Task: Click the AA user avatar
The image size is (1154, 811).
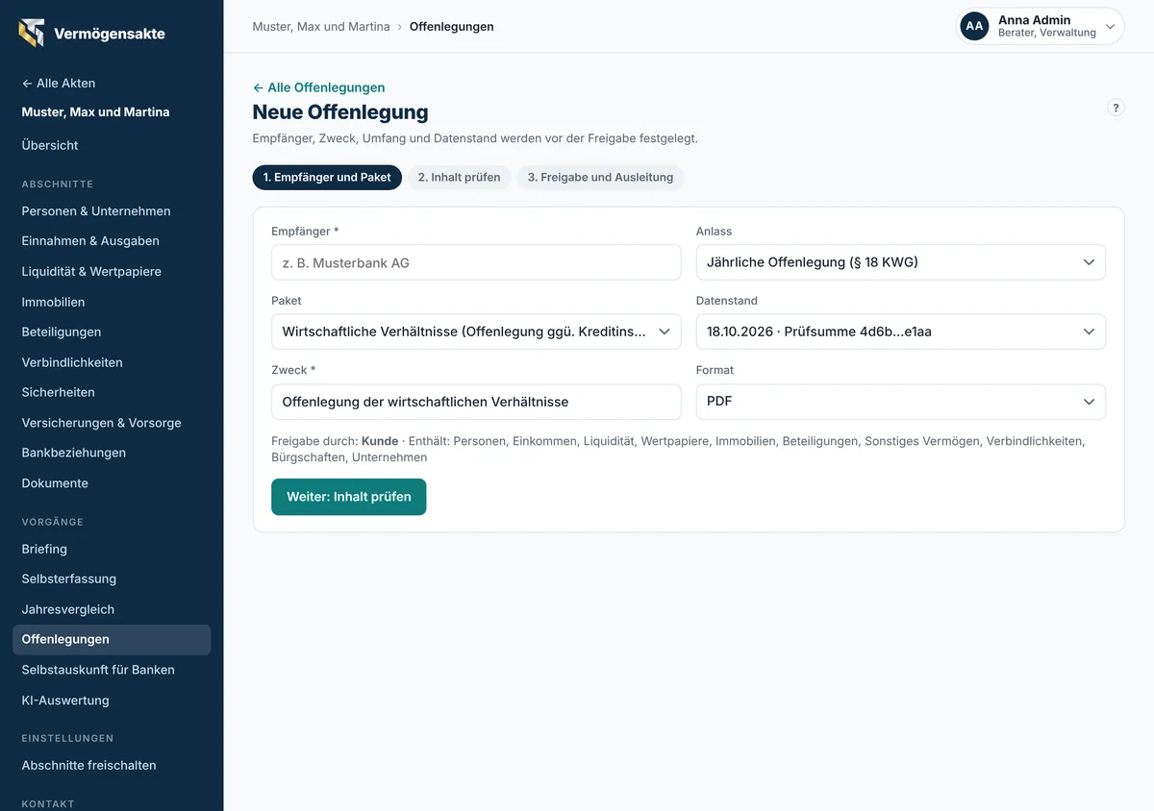Action: point(974,26)
